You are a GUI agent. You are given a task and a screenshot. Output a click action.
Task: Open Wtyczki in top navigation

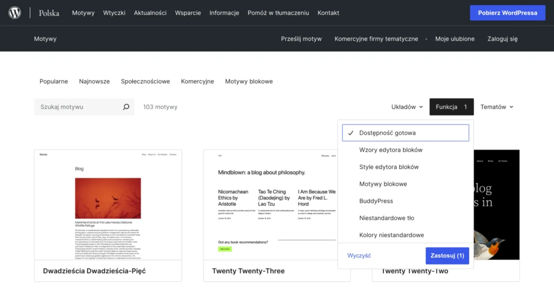[x=114, y=13]
